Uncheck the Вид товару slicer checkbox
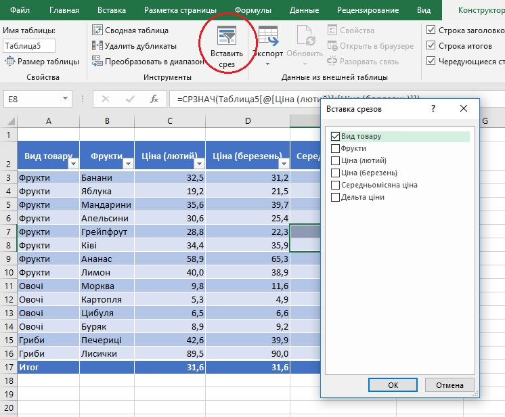 click(x=335, y=136)
